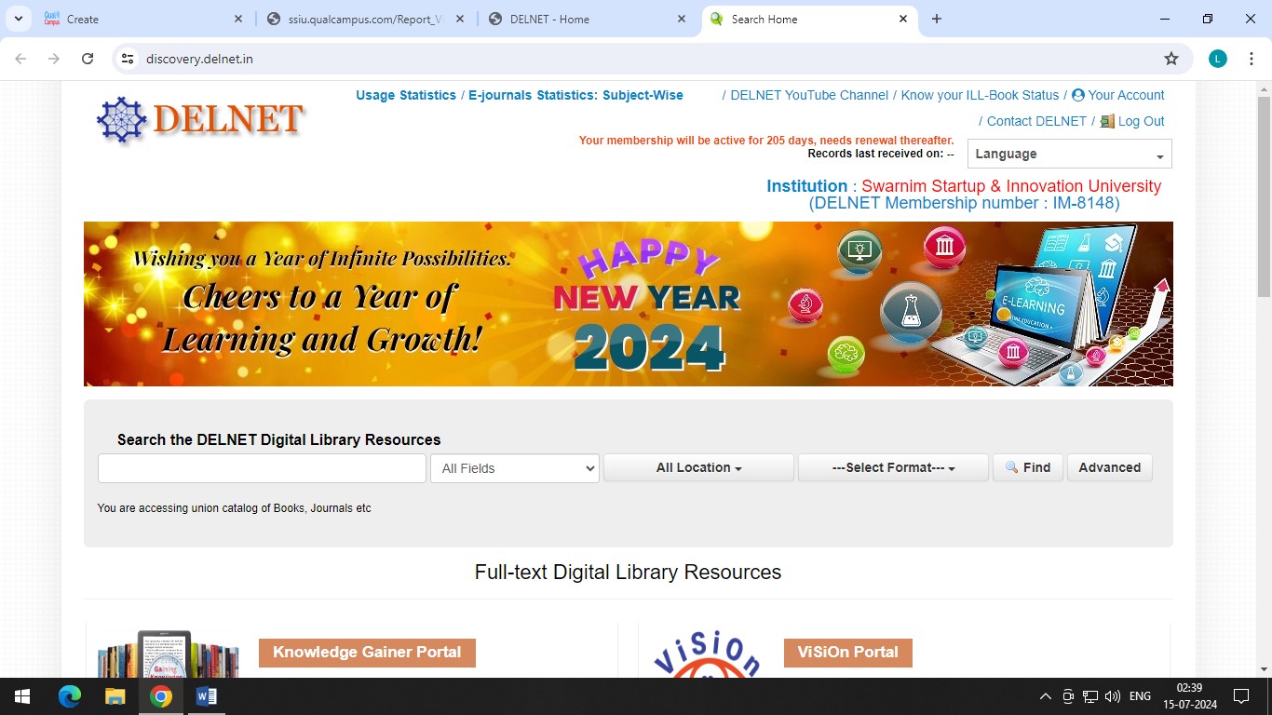The image size is (1272, 715).
Task: Open Know your ILL-Book Status
Action: coord(980,95)
